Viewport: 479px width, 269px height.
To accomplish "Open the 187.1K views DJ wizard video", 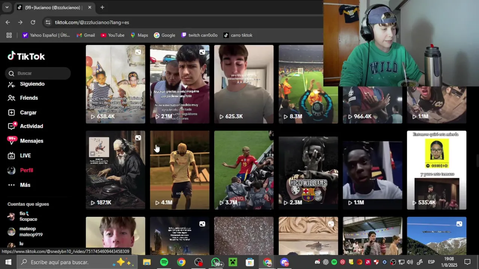I will [115, 170].
